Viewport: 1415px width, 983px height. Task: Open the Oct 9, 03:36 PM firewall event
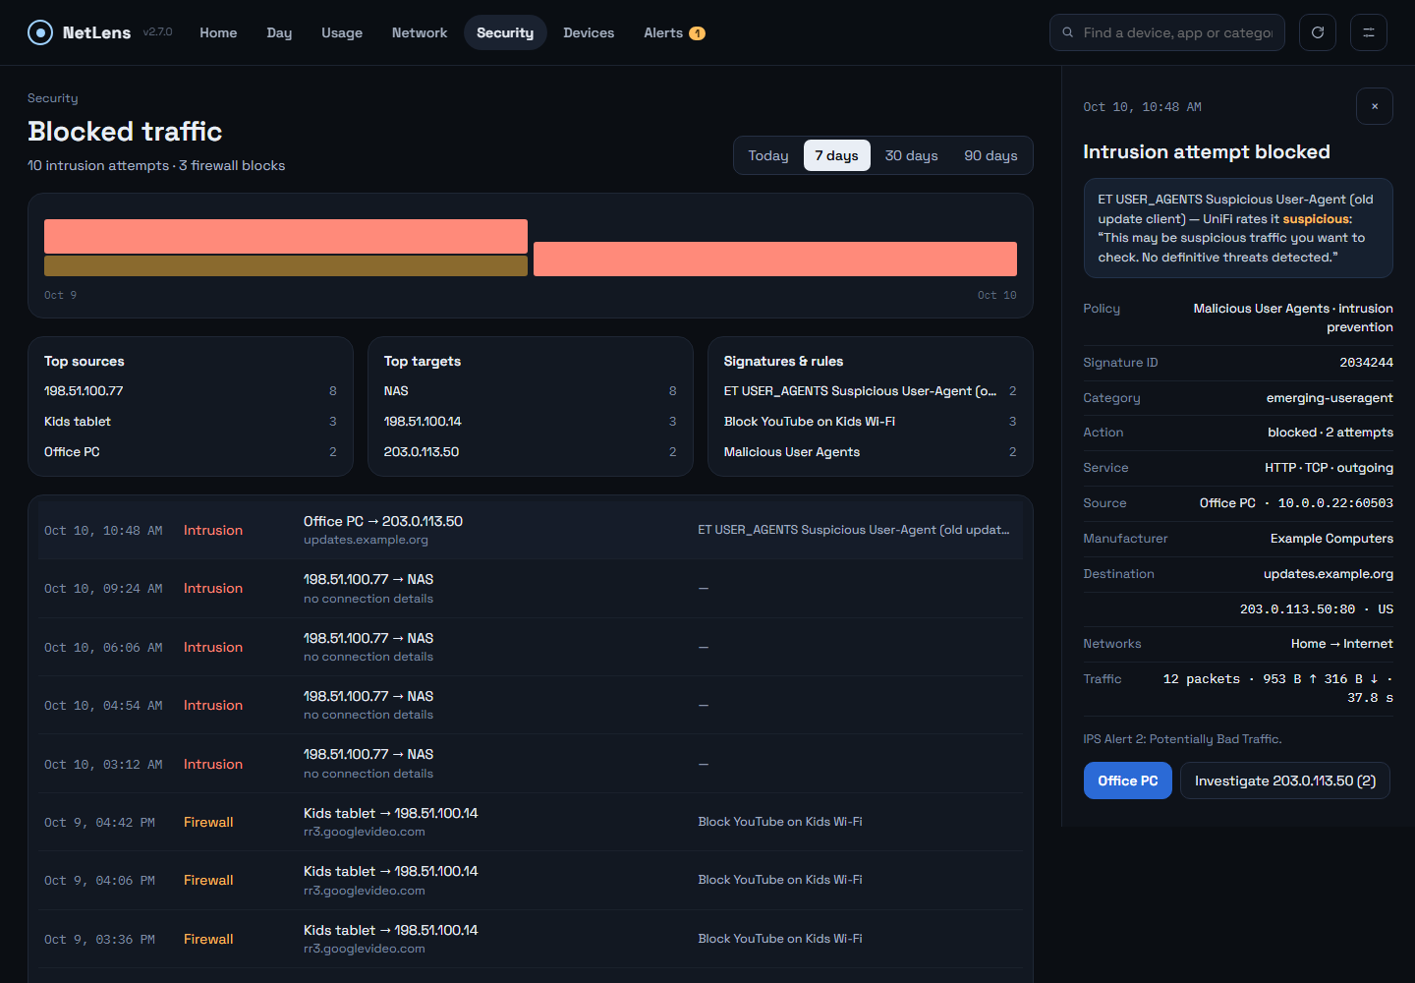point(531,939)
